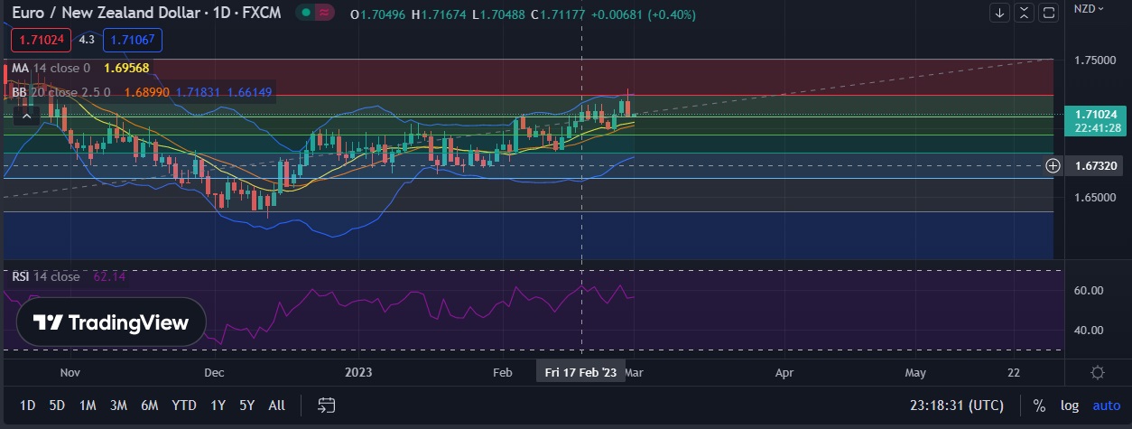Toggle log scale mode

[x=1069, y=406]
